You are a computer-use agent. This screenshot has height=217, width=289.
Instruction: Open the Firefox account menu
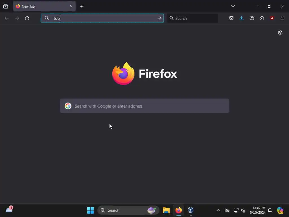pyautogui.click(x=252, y=18)
